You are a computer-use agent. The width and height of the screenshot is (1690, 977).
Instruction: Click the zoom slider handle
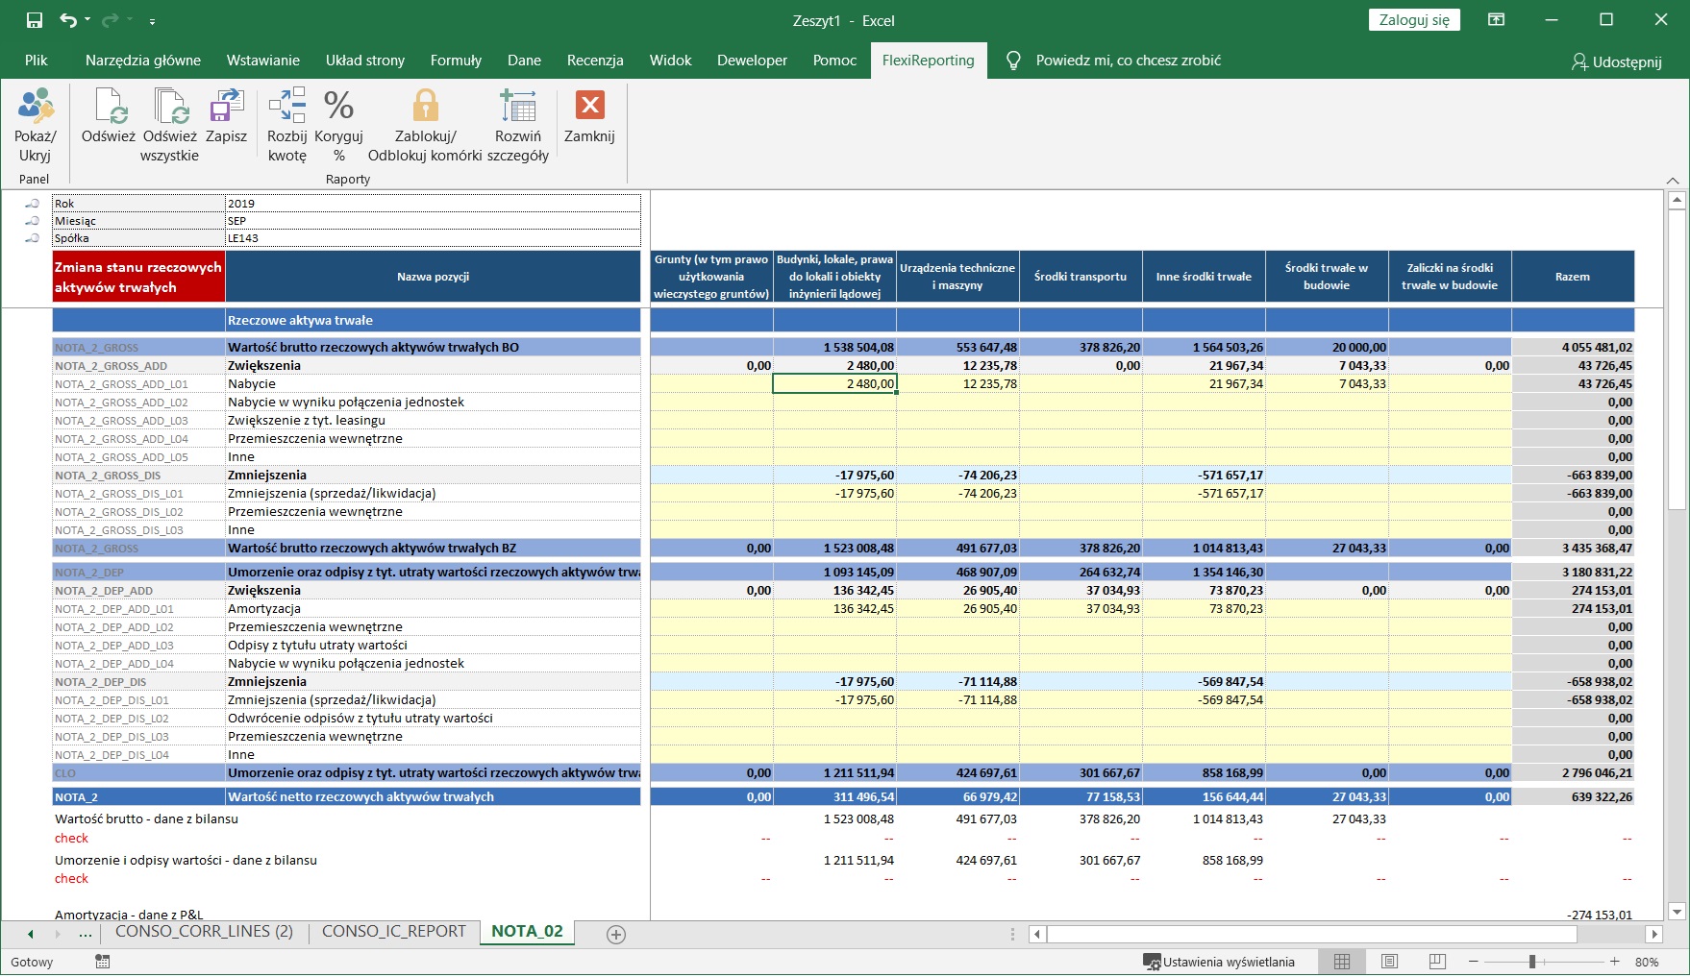click(1532, 962)
